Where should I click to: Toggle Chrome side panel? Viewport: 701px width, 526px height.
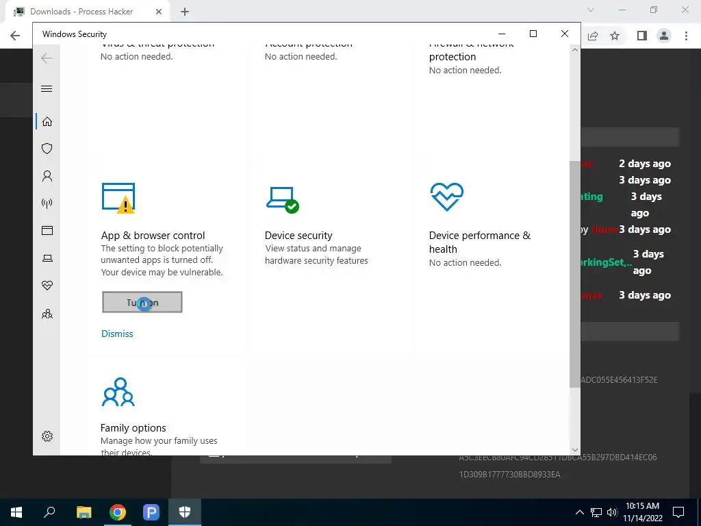(x=642, y=36)
